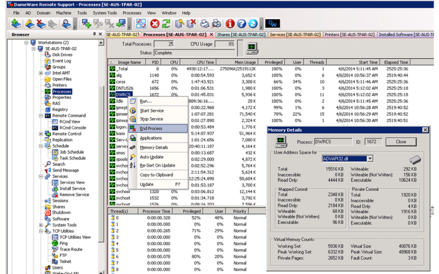
Task: Collapse the Workstations (2) tree node
Action: coord(26,42)
